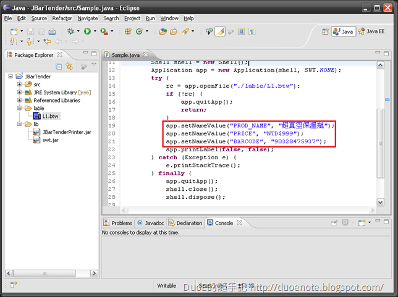This screenshot has height=297, width=398.
Task: Switch to the Problems tab
Action: [117, 223]
